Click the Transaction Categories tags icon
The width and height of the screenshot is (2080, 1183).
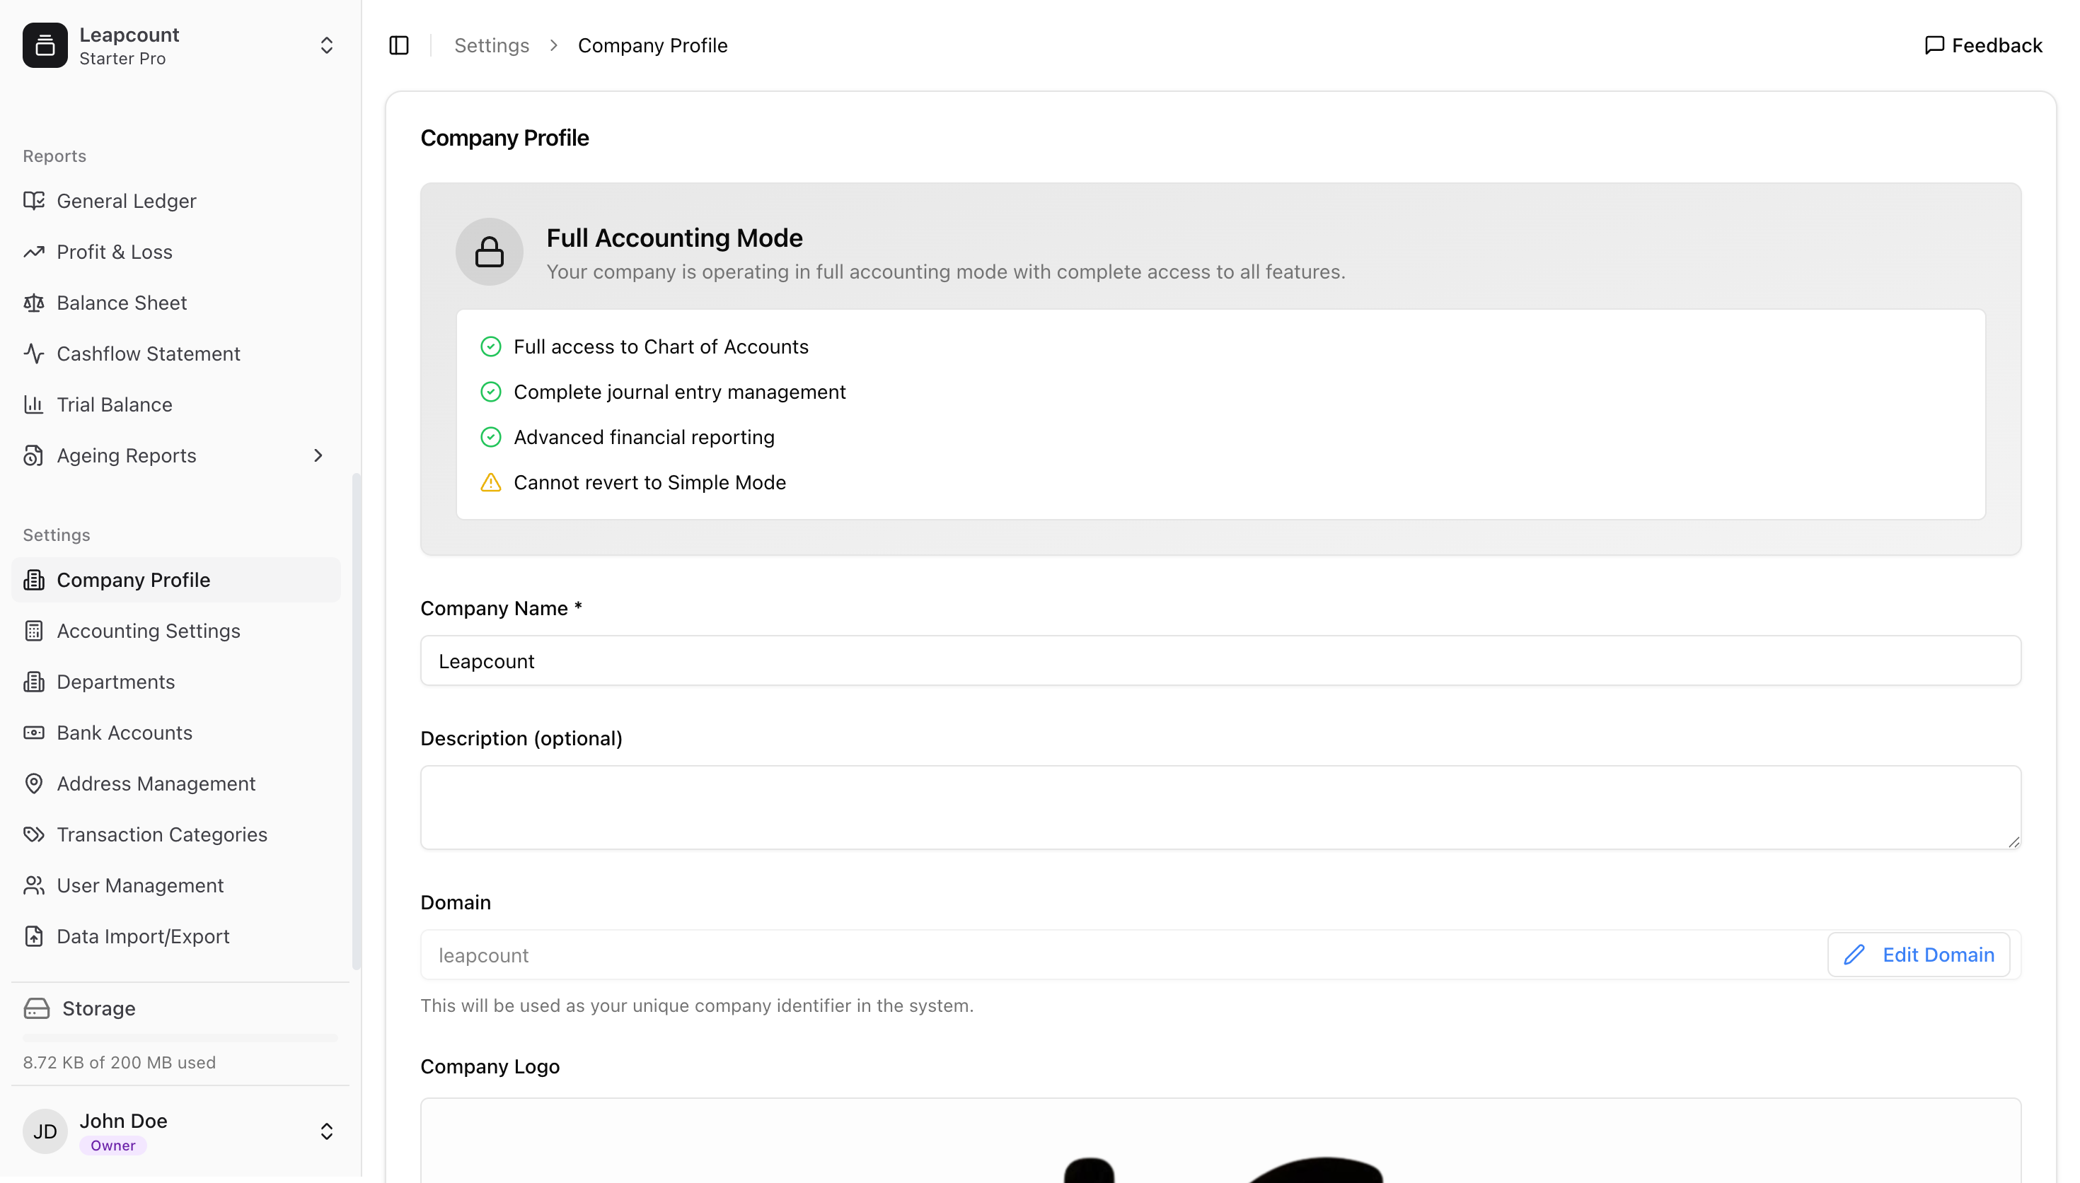tap(33, 834)
